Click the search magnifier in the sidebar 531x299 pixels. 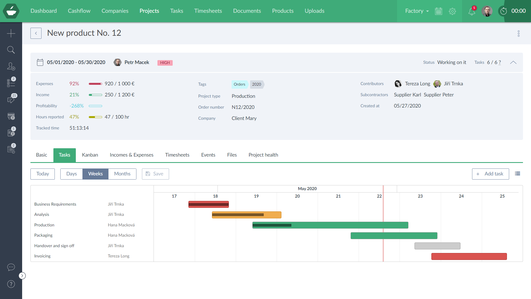[x=11, y=50]
